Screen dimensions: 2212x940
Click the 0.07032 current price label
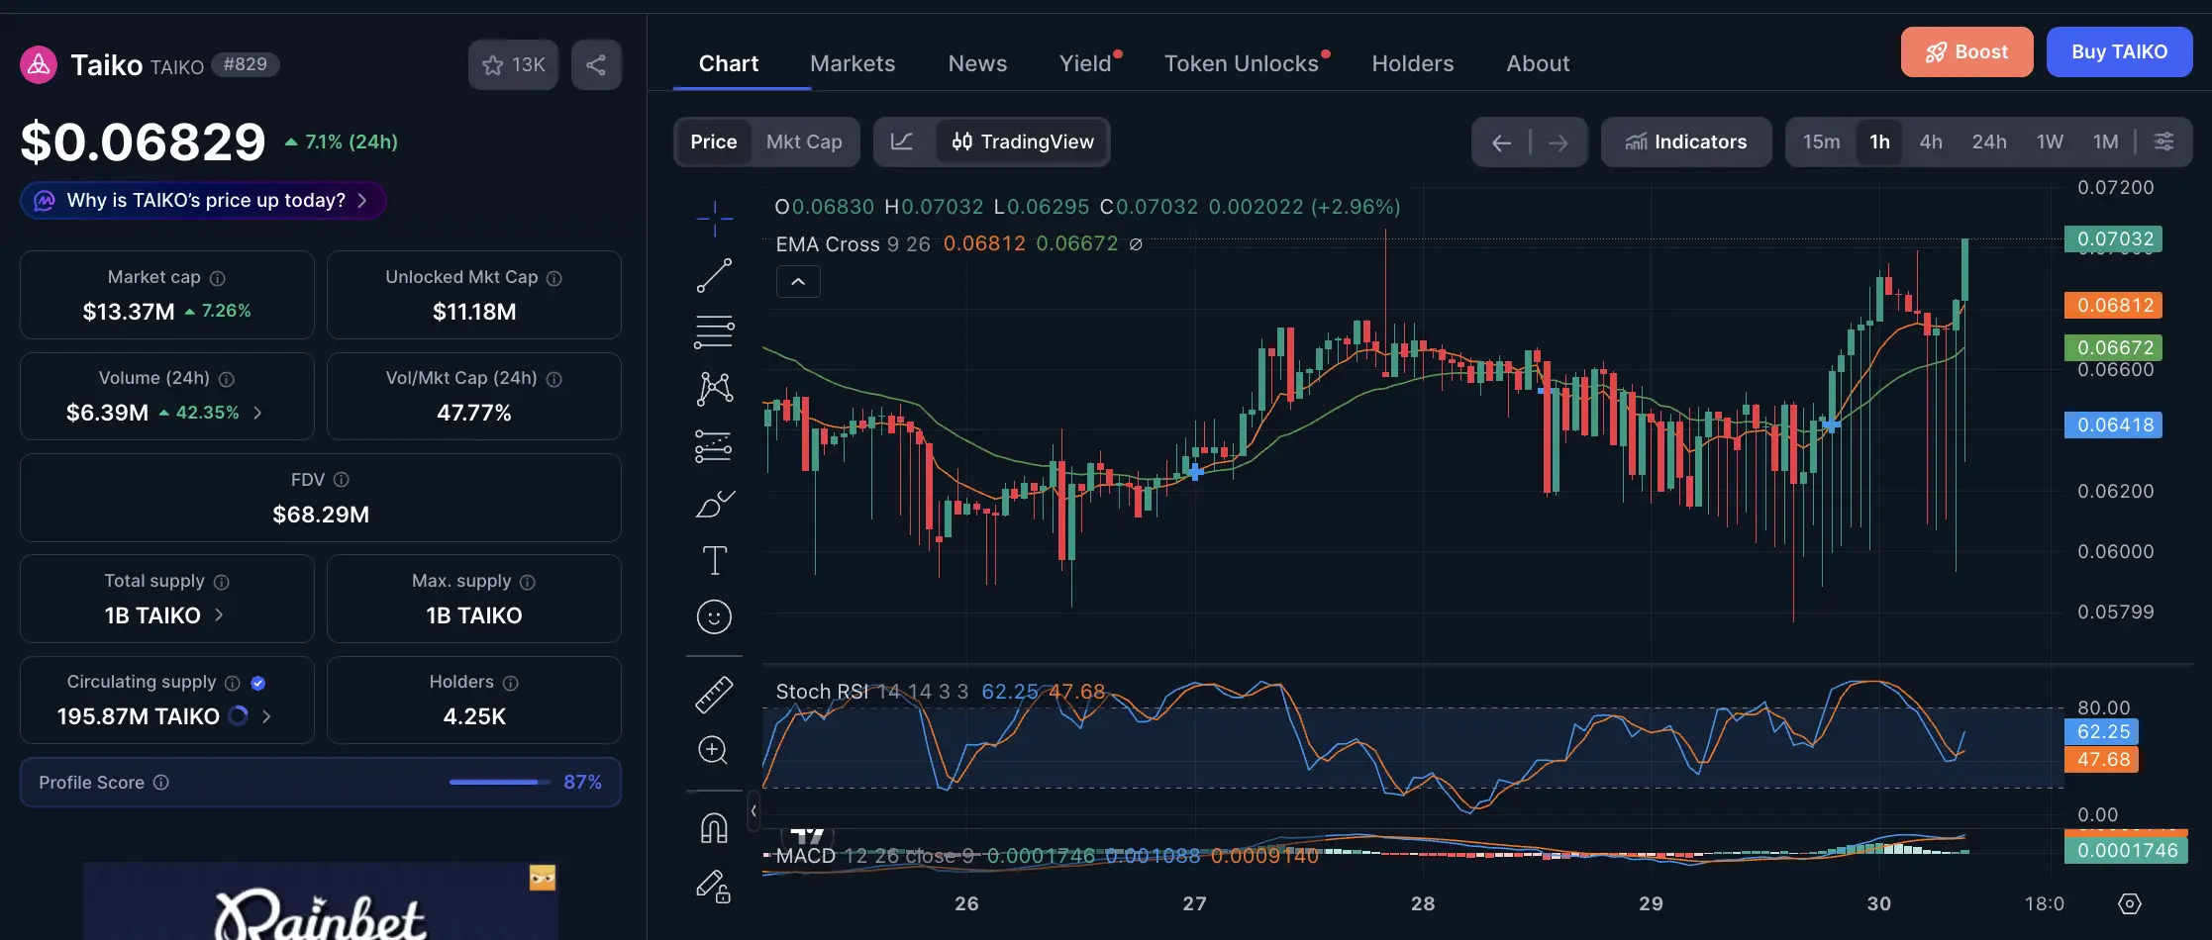click(2114, 239)
